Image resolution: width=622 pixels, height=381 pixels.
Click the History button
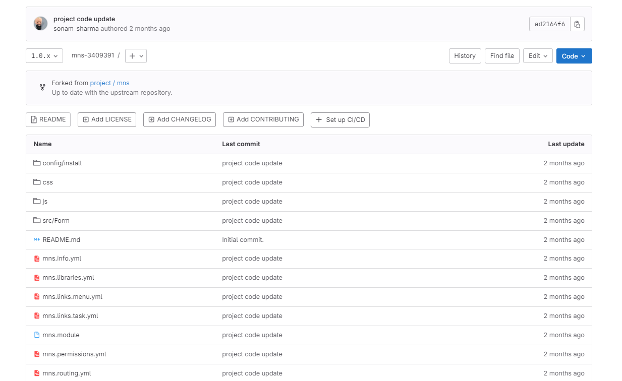(465, 56)
